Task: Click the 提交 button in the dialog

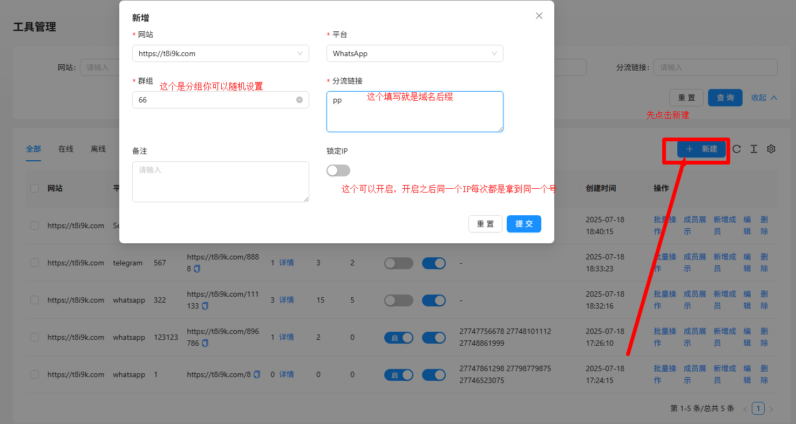Action: 524,224
